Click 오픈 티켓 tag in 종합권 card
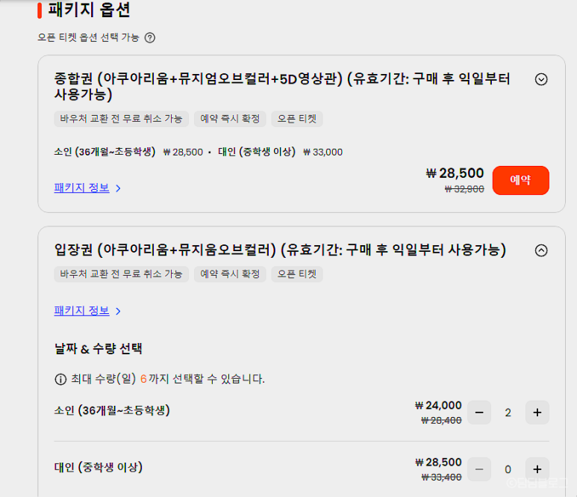The image size is (577, 497). (297, 119)
